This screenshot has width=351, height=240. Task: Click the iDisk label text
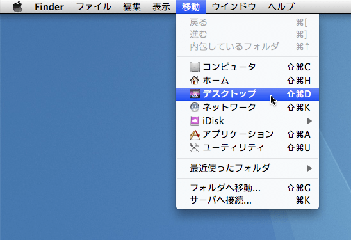pos(213,121)
